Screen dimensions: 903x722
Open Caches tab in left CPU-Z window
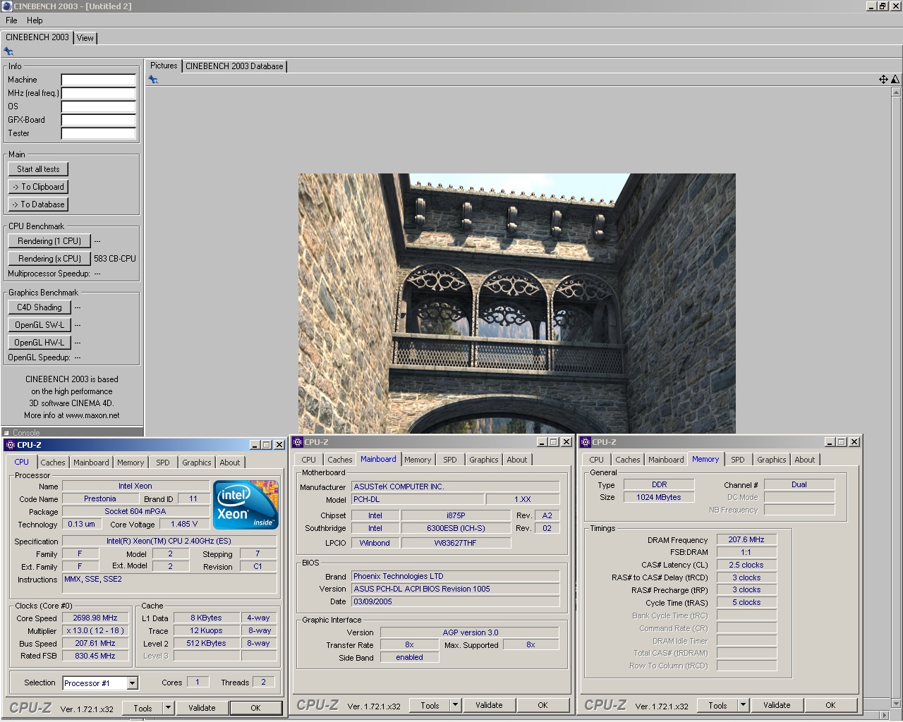click(53, 463)
